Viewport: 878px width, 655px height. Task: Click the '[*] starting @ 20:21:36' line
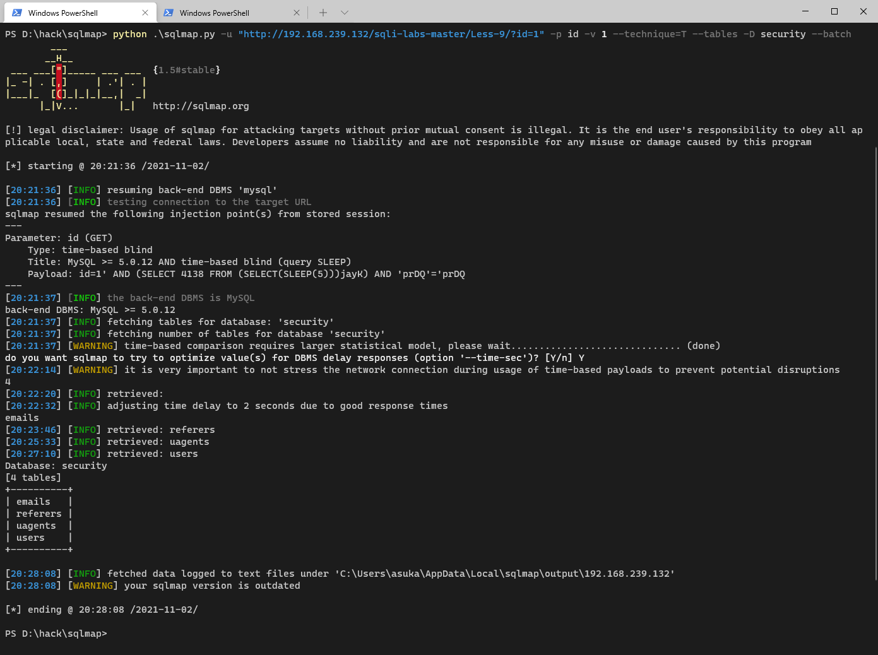pos(107,166)
